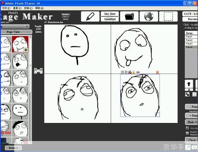This screenshot has width=198, height=152.
Task: Click green plus on highlighted face thumbnail
Action: [26, 50]
